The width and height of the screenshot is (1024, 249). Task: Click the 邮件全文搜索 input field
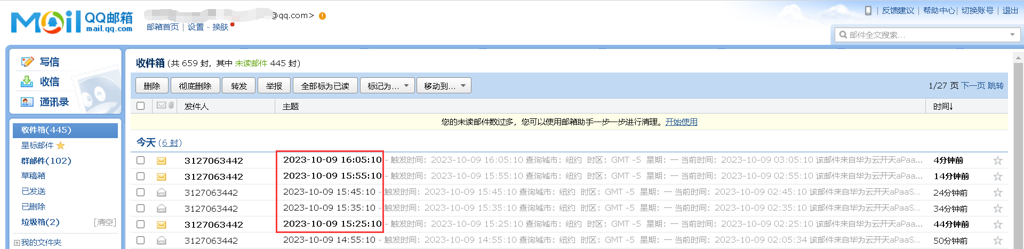(927, 35)
